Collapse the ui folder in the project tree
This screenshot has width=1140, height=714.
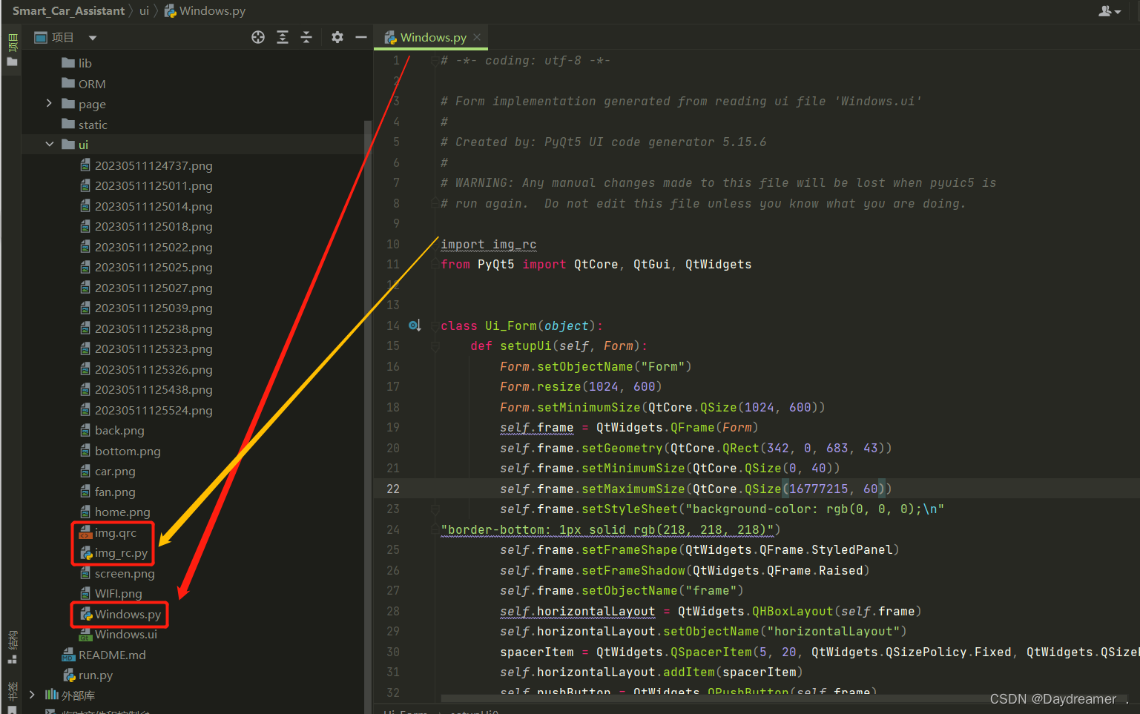pyautogui.click(x=50, y=145)
